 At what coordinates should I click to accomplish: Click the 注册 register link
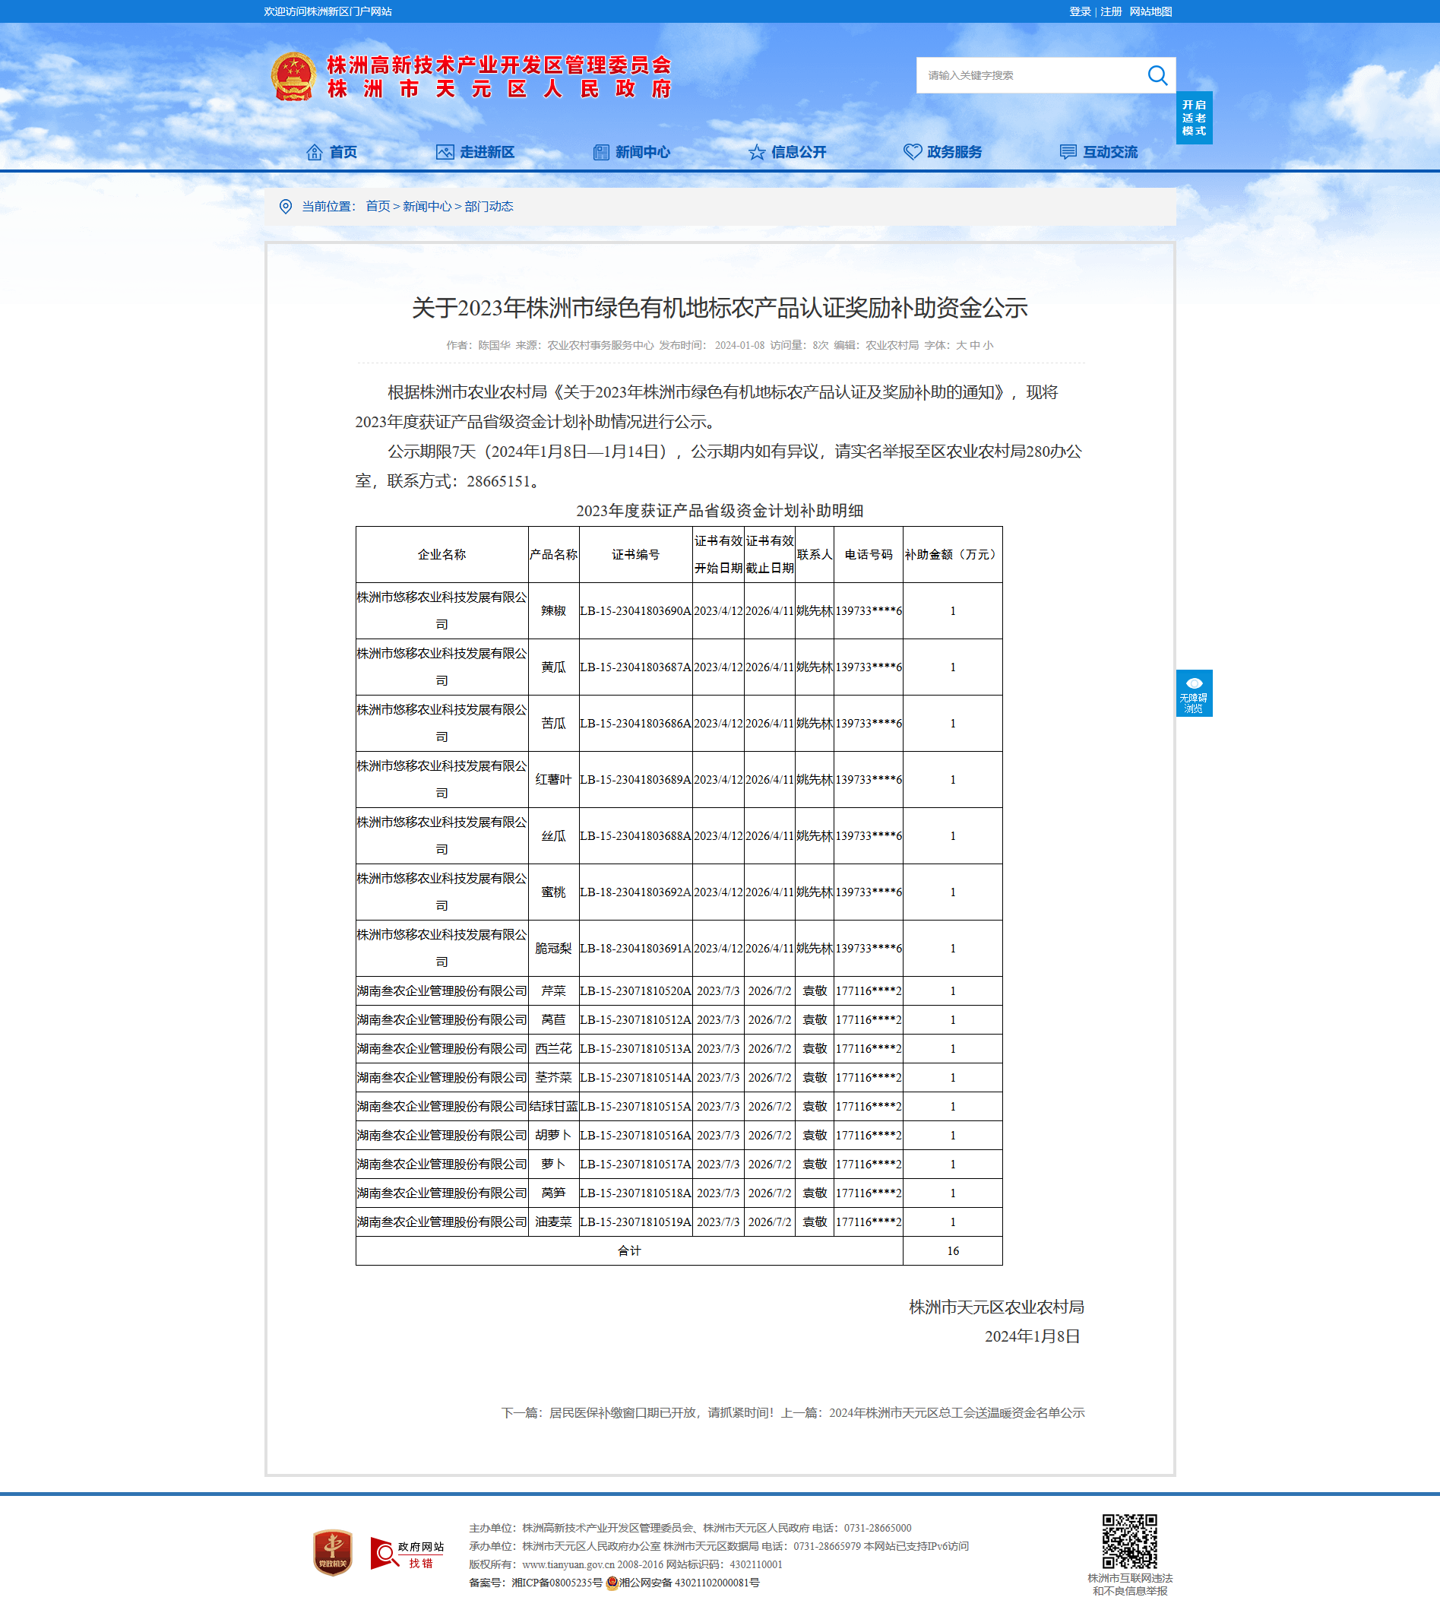click(1111, 12)
